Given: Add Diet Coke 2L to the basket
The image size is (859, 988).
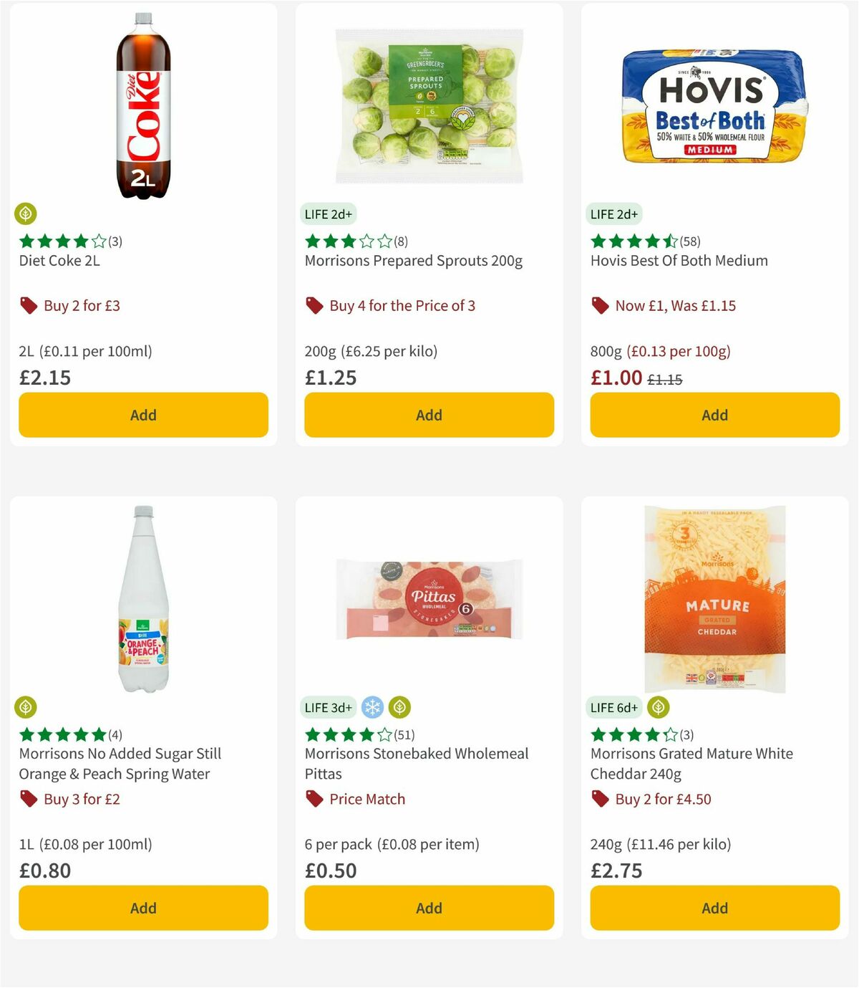Looking at the screenshot, I should tap(142, 415).
